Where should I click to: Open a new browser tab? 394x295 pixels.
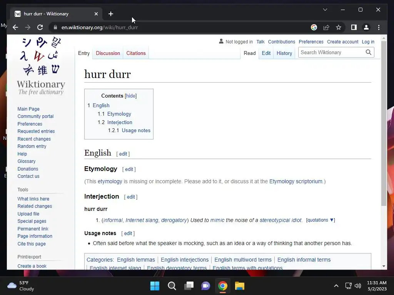111,14
